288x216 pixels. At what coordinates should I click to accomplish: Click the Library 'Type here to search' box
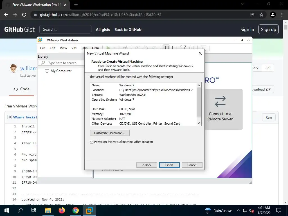pyautogui.click(x=61, y=63)
